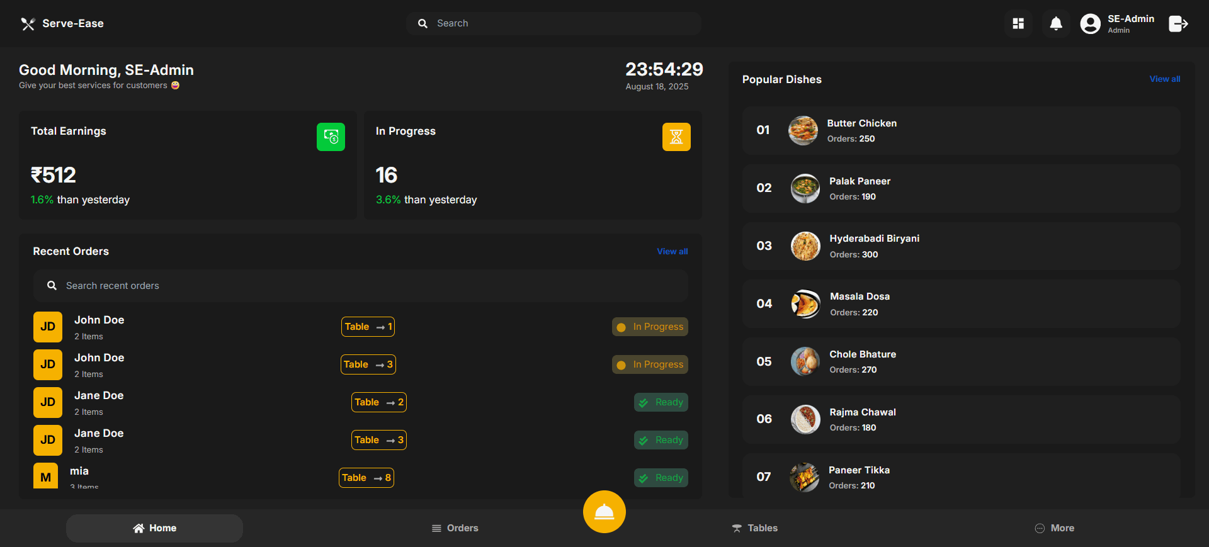
Task: Click the 23:54:29 clock display
Action: [664, 69]
